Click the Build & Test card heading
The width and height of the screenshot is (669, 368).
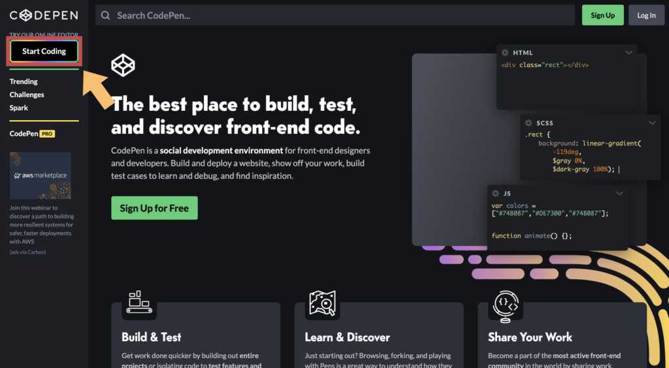151,337
